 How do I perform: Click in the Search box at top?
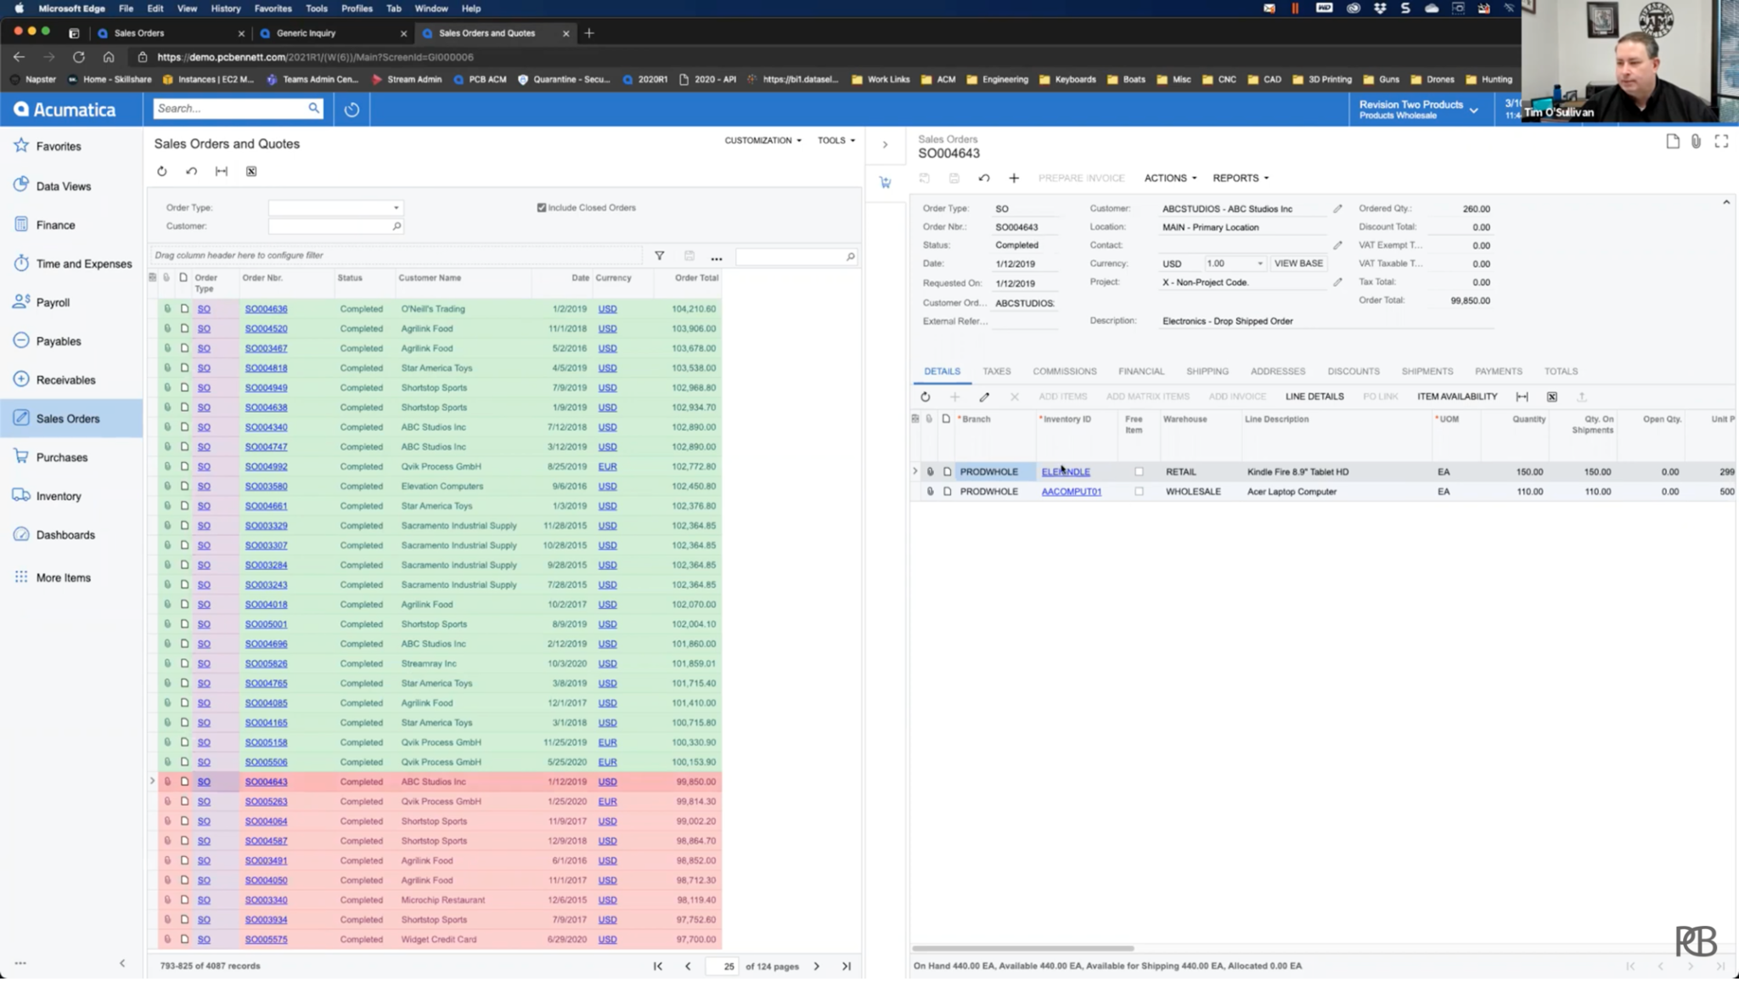click(x=229, y=108)
